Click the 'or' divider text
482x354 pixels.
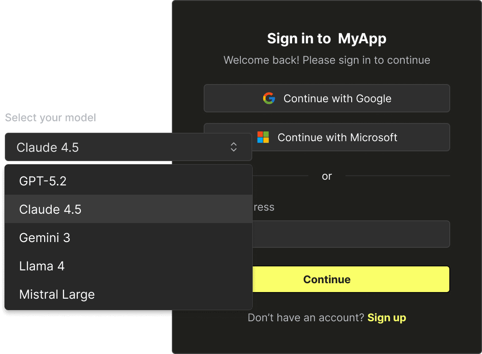pos(326,176)
